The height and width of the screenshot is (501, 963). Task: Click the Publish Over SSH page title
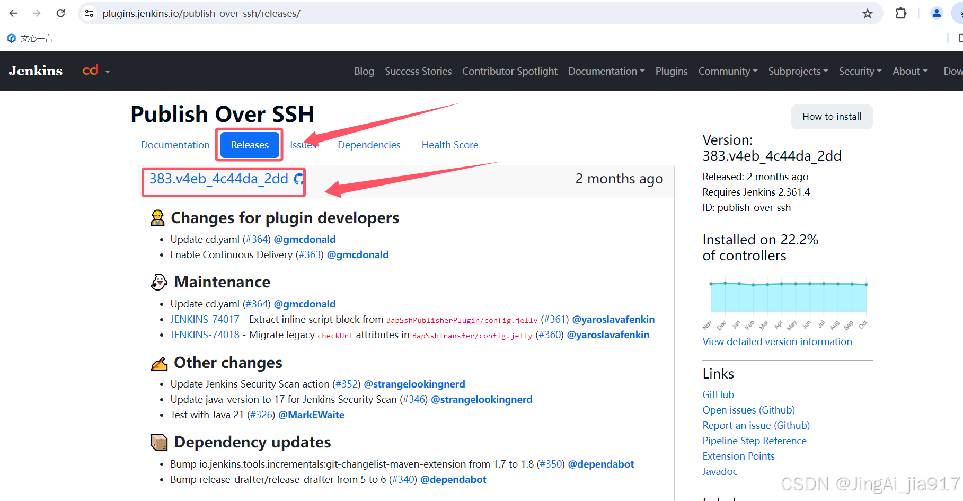click(222, 114)
